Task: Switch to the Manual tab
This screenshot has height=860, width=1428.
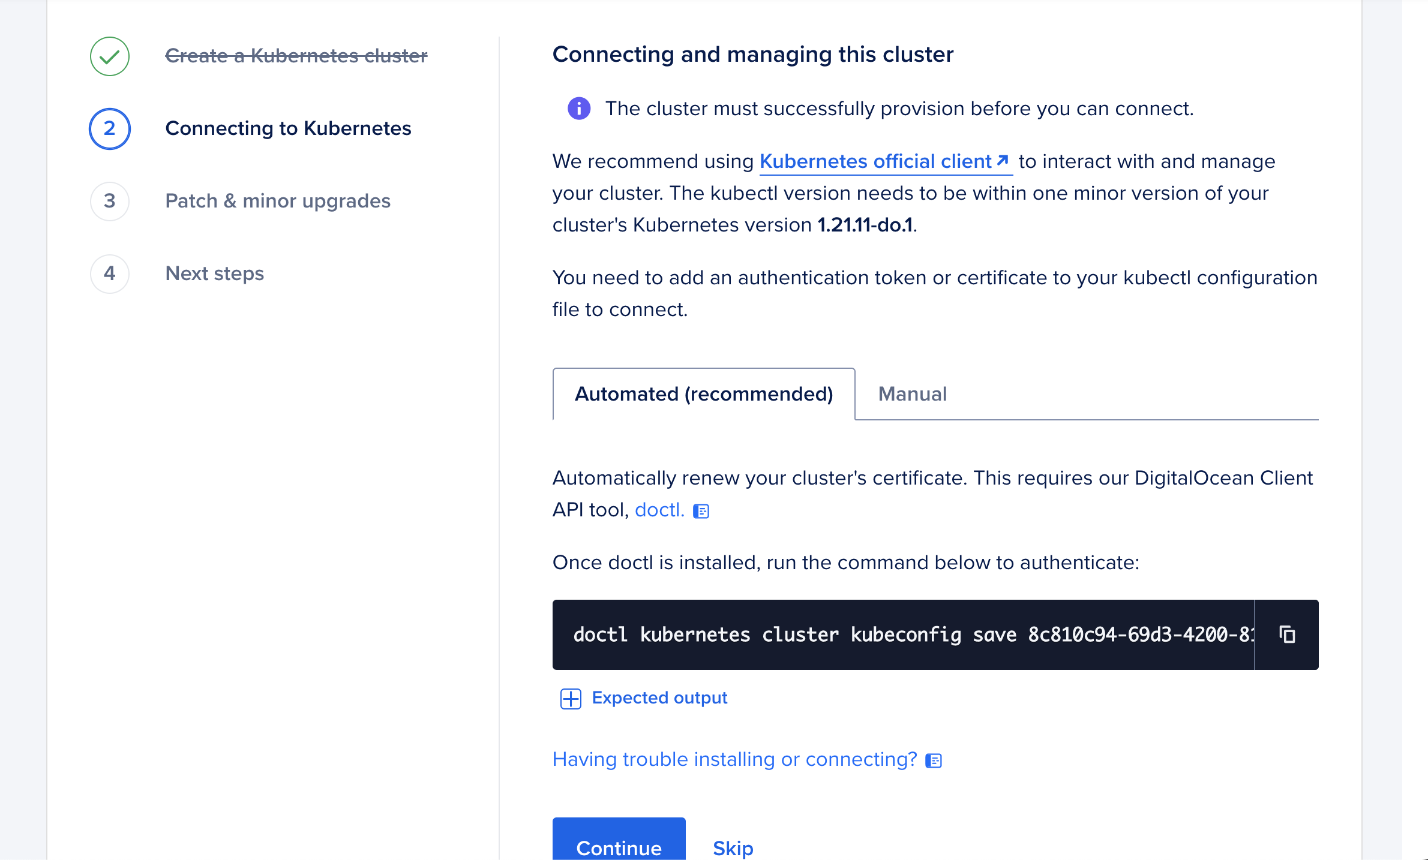Action: pos(912,394)
